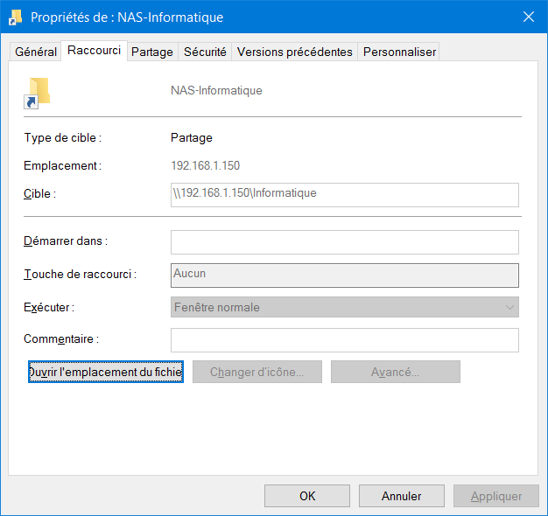548x516 pixels.
Task: Click the Changer d'icône button
Action: point(256,372)
